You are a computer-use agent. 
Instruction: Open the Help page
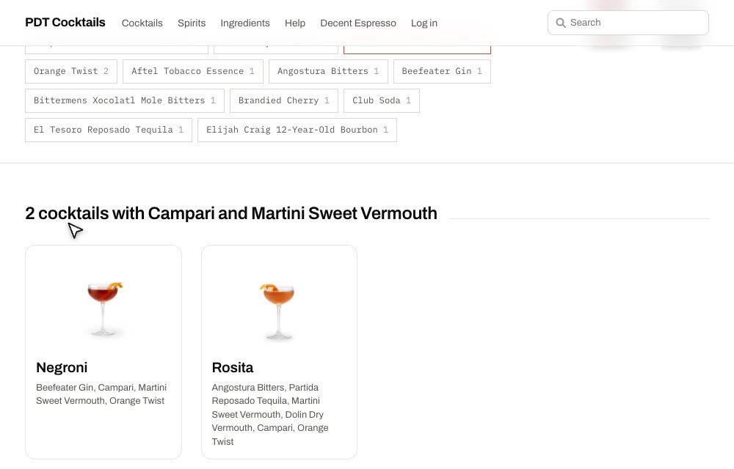295,23
